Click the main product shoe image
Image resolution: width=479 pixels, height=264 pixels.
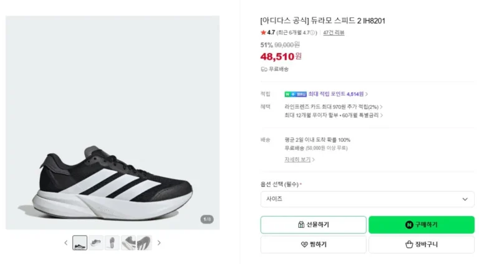[112, 123]
